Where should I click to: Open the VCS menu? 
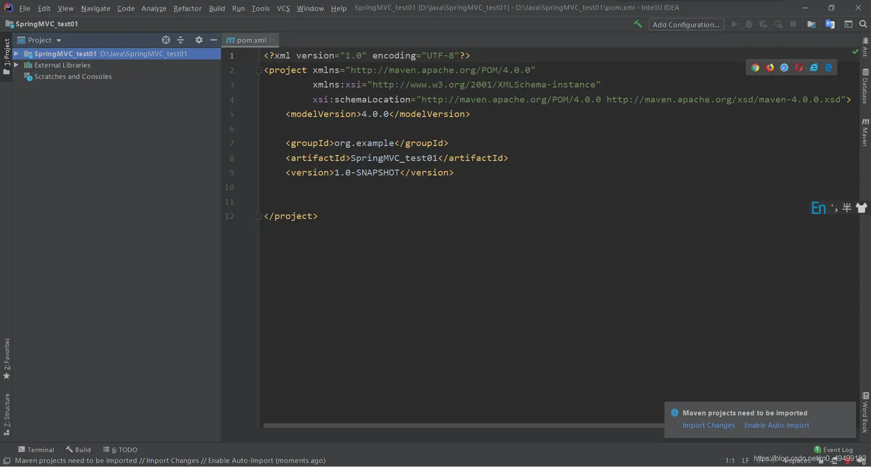[283, 8]
